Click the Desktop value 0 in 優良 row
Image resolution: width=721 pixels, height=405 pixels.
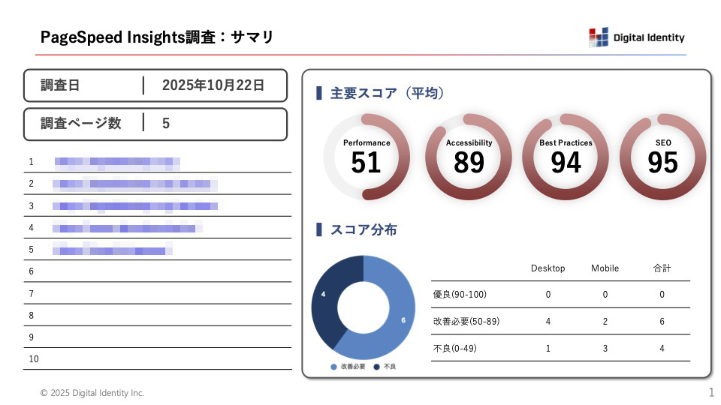[x=548, y=294]
